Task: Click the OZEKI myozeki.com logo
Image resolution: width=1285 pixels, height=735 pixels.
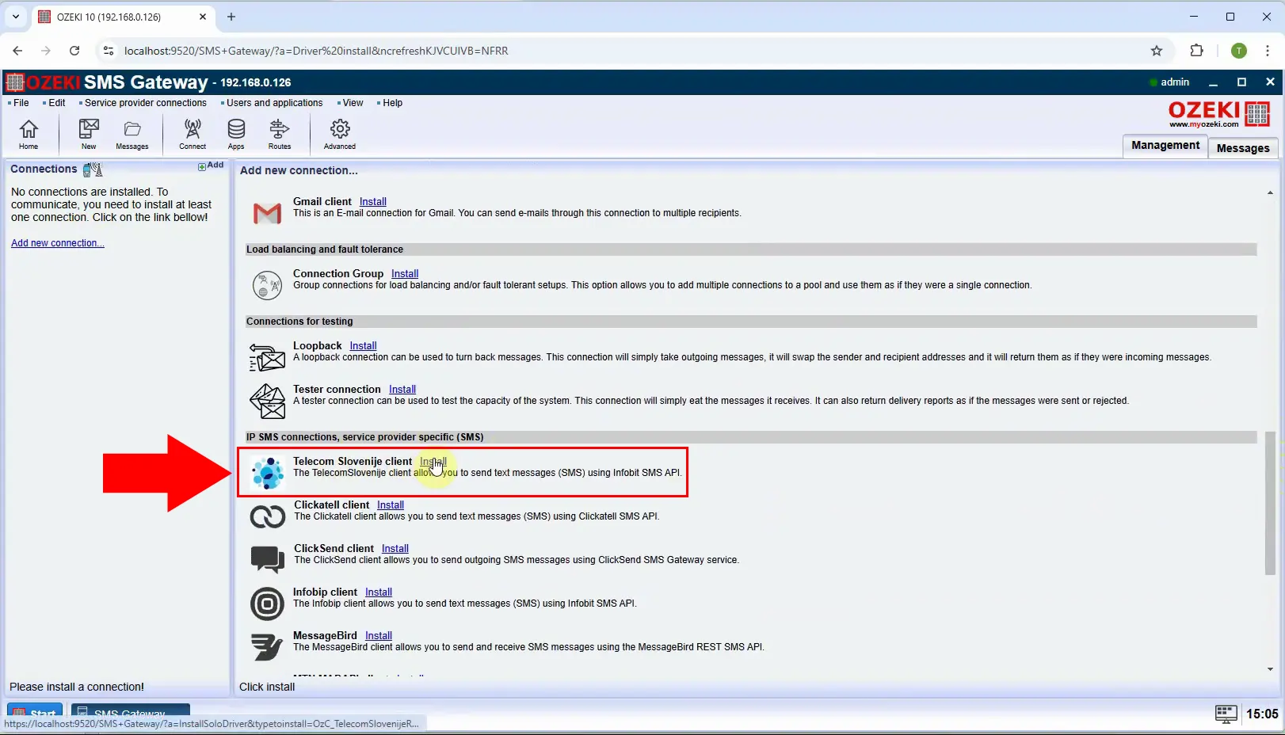Action: 1219,114
